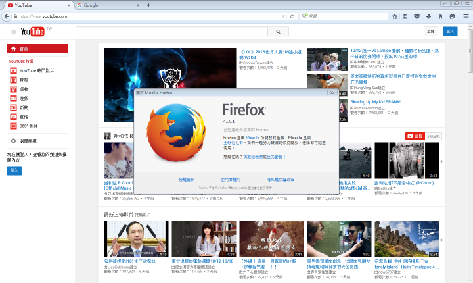This screenshot has height=283, width=473.
Task: Open the News channel in sidebar
Action: tap(24, 108)
